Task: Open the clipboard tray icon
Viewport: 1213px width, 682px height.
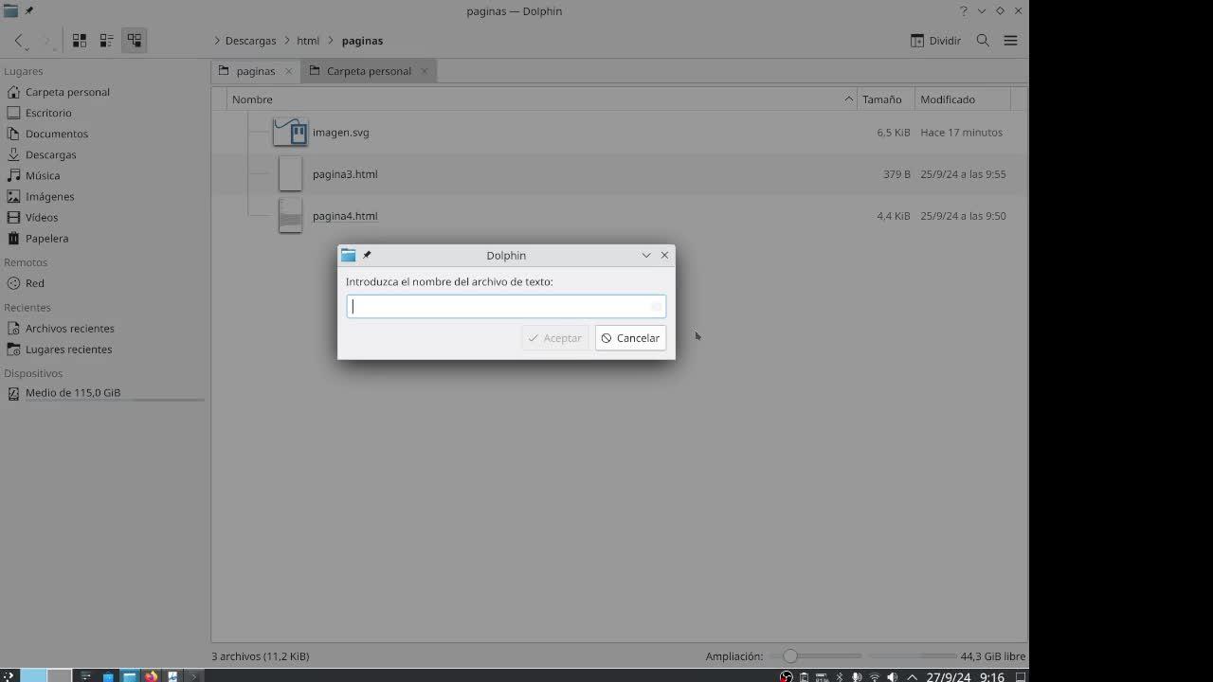Action: pos(804,676)
